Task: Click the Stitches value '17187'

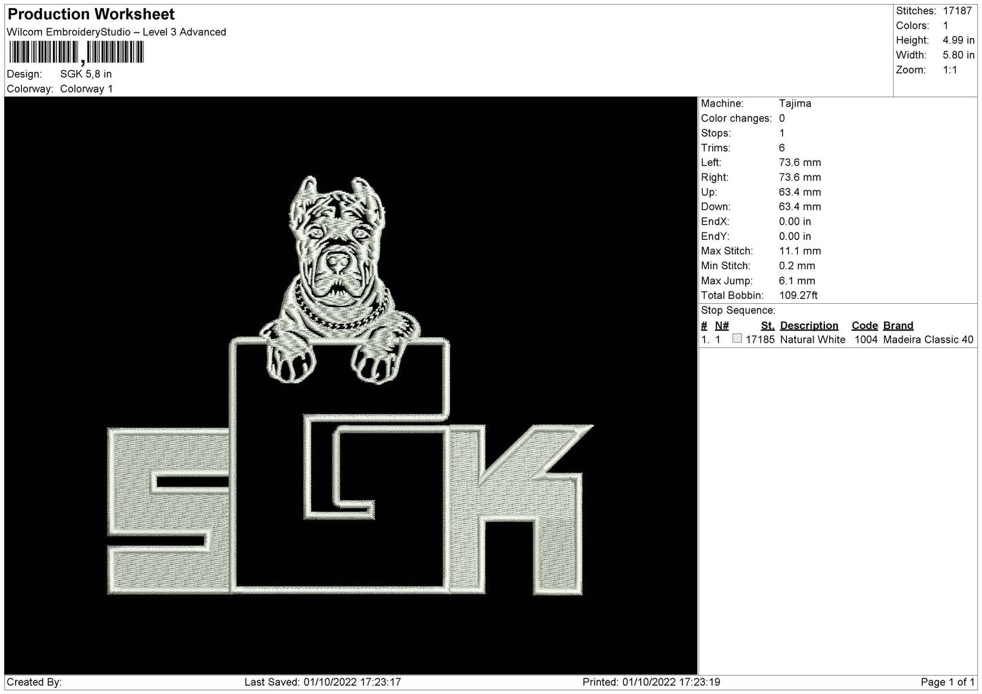Action: [x=958, y=11]
